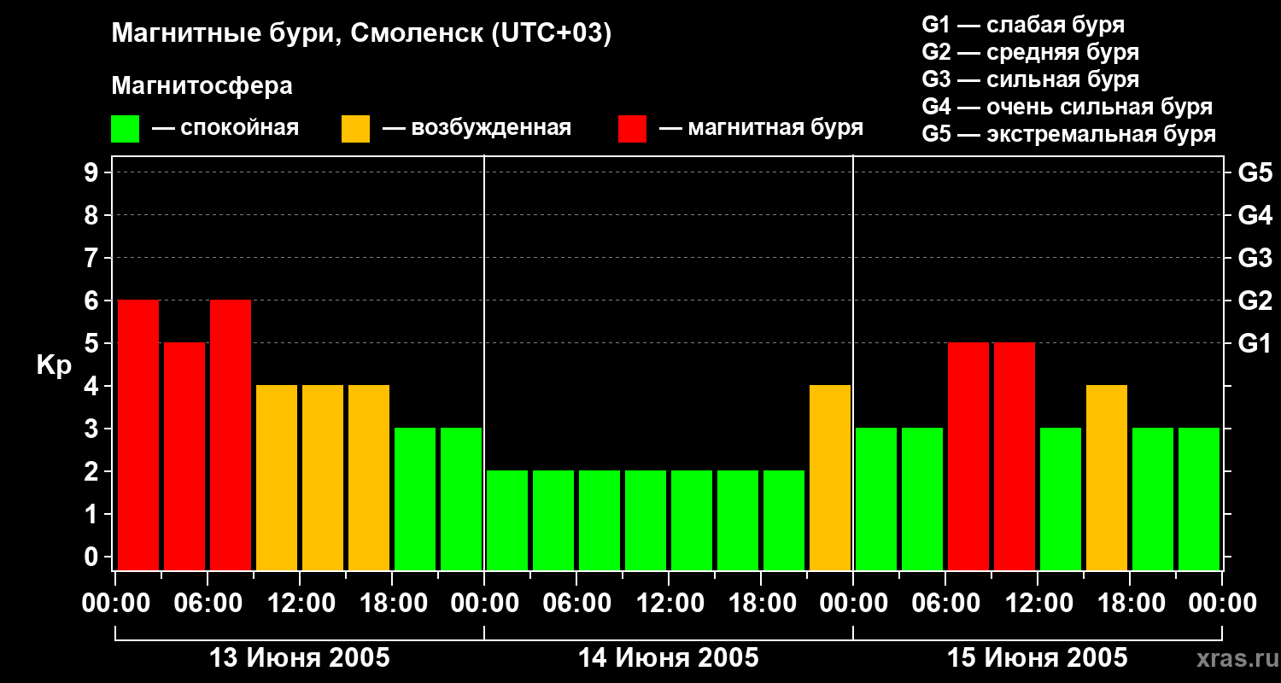Click the G3 — сильная буря legend line

click(x=1030, y=79)
